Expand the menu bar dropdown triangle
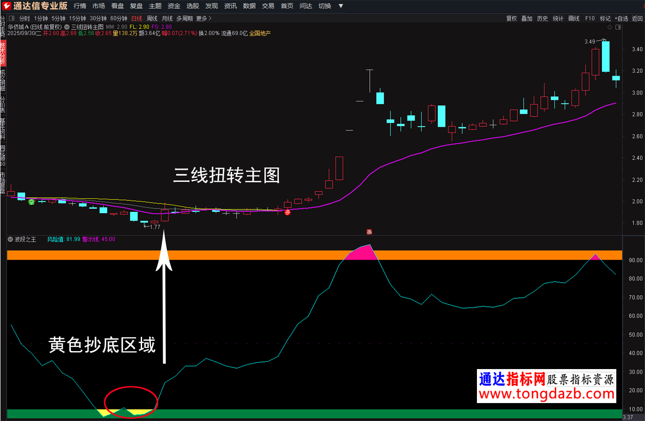This screenshot has height=421, width=645. click(341, 6)
